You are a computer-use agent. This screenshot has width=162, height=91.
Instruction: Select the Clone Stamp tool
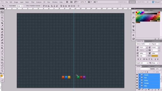(x=2, y=35)
